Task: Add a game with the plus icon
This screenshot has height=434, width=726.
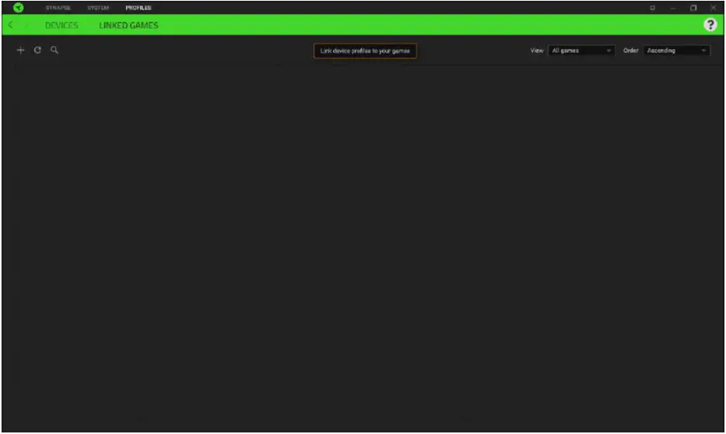Action: [20, 50]
